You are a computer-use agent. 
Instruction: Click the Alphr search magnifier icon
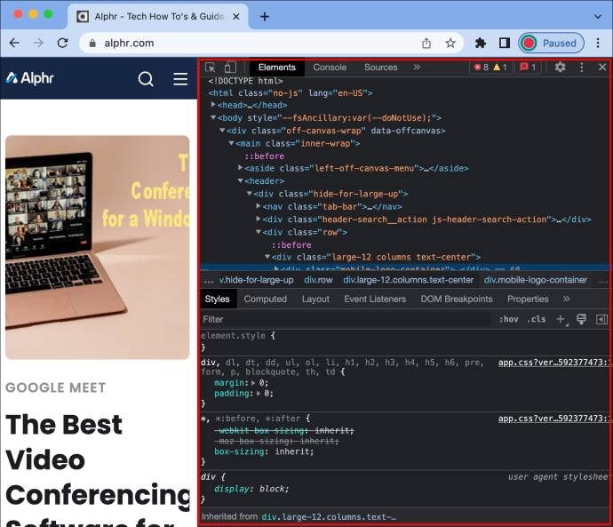[x=146, y=78]
